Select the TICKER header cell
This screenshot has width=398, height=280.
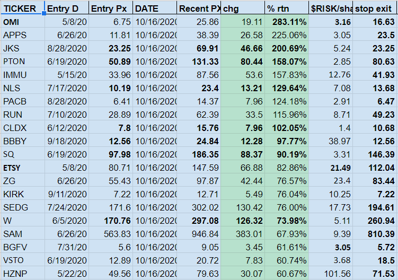(x=22, y=7)
